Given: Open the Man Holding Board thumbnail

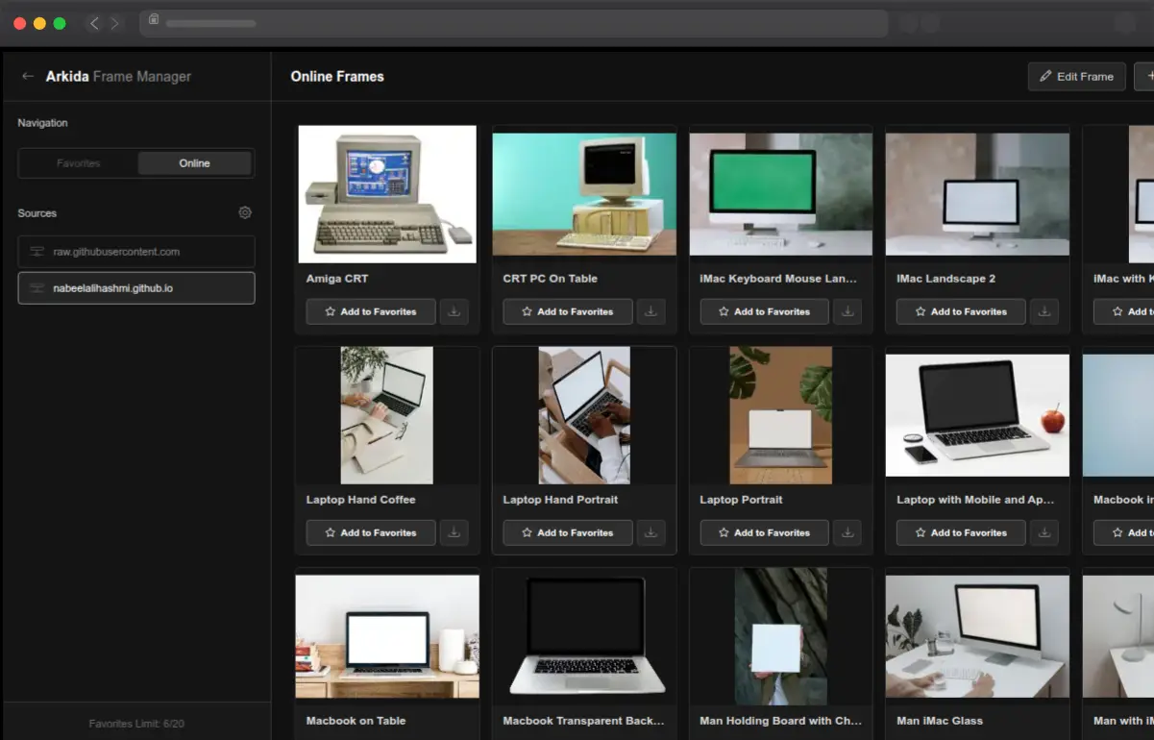Looking at the screenshot, I should tap(781, 636).
